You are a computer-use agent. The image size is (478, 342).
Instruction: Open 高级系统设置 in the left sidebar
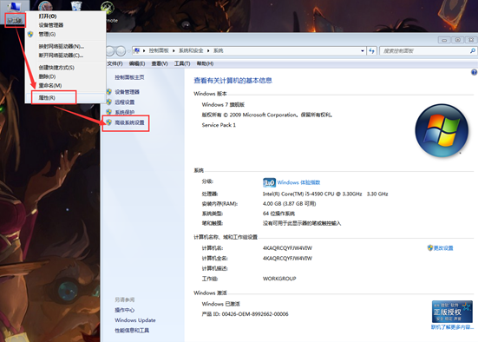[129, 122]
